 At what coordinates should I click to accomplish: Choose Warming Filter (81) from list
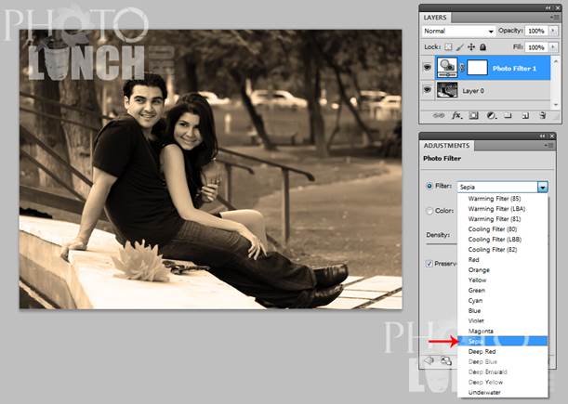(x=502, y=219)
